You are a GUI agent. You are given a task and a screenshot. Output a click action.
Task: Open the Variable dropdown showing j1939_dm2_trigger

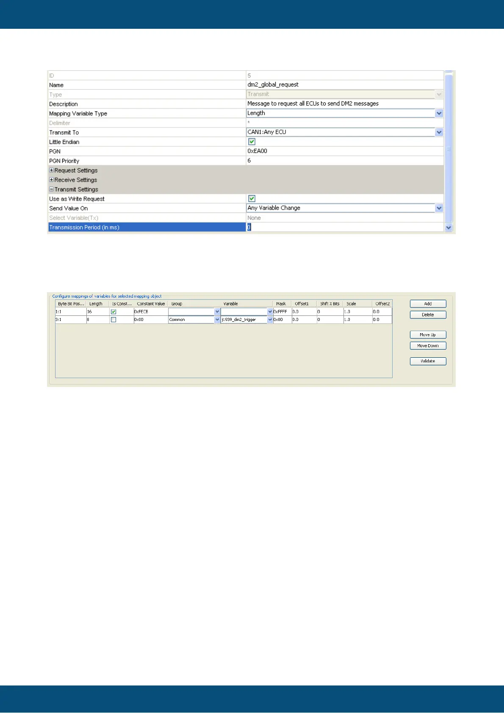pos(270,320)
